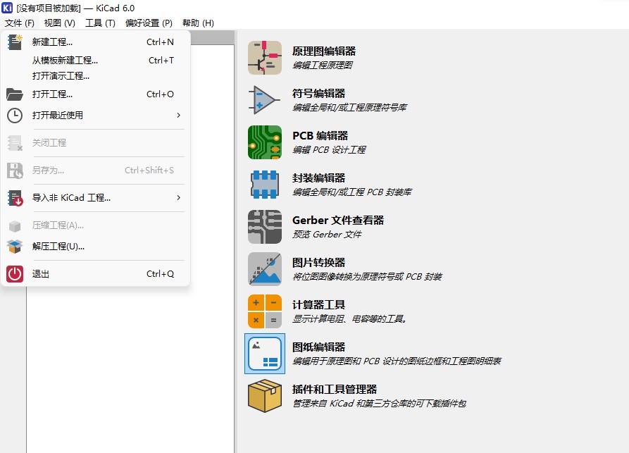Screen dimensions: 629x453
Task: Click the red 退出 power icon
Action: pyautogui.click(x=15, y=274)
